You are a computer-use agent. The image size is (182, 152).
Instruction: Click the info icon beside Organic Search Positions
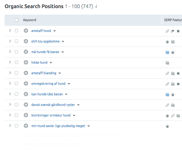96,7
